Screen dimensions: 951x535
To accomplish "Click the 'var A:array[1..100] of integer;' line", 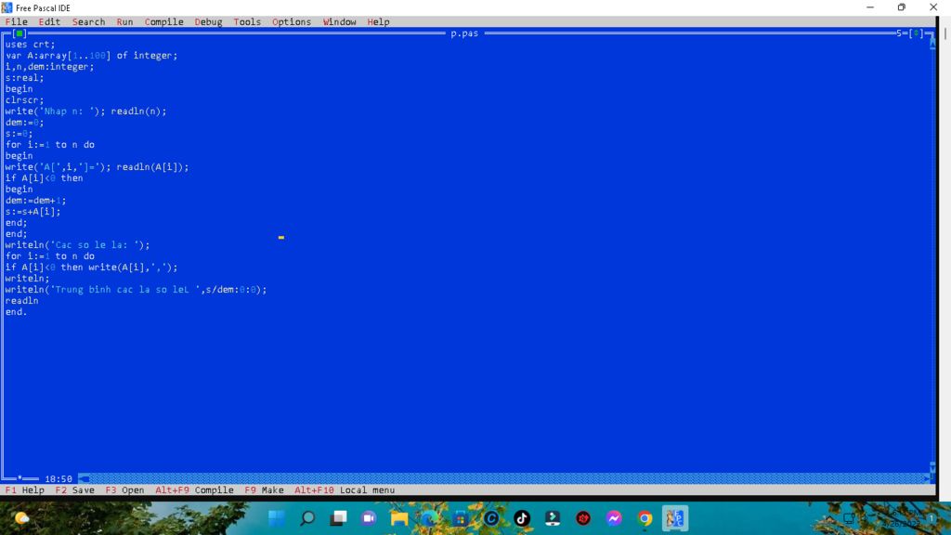I will (x=92, y=55).
